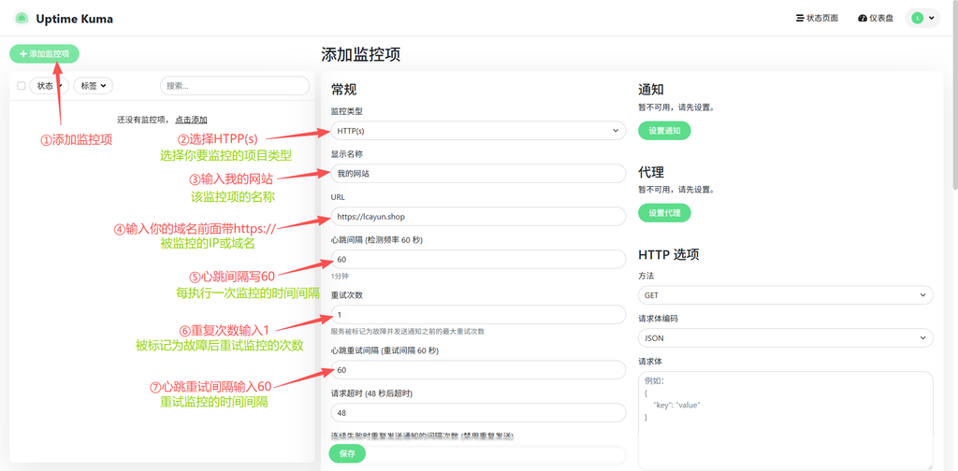Open the 状态页面 status page link
The image size is (958, 471).
coord(817,19)
